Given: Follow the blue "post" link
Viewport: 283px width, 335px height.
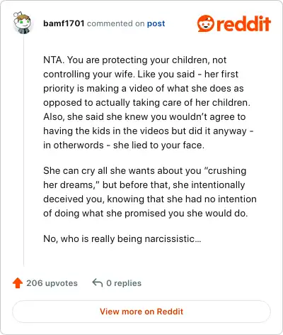Looking at the screenshot, I should [x=156, y=23].
